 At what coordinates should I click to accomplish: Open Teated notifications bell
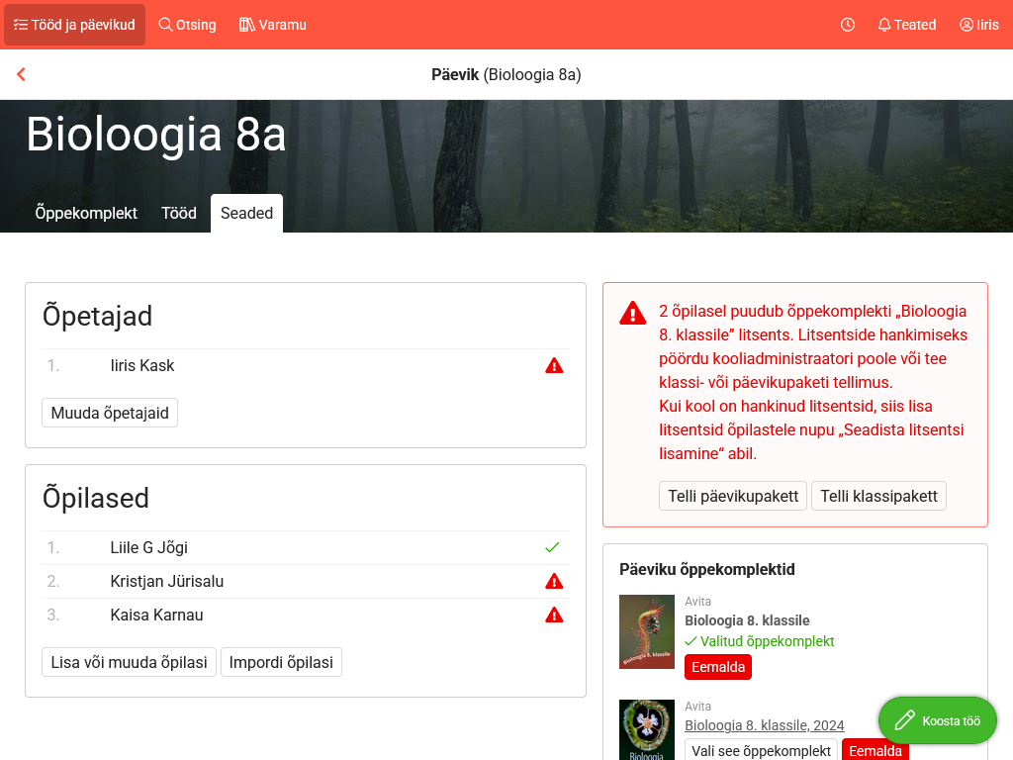pos(906,25)
